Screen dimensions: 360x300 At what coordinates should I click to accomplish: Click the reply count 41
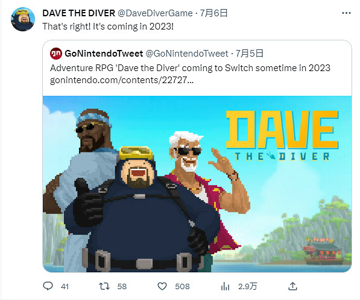click(x=65, y=287)
